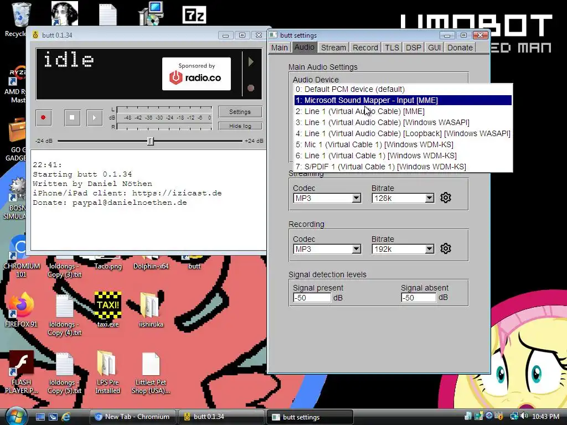
Task: Open the Streaming Codec MP3 dropdown
Action: [327, 198]
